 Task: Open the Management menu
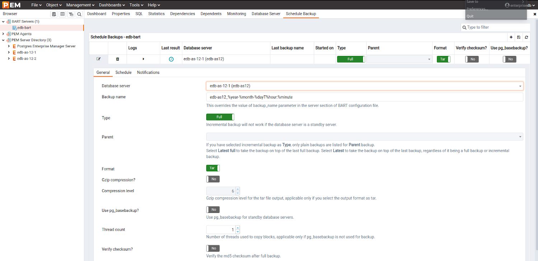click(x=80, y=5)
